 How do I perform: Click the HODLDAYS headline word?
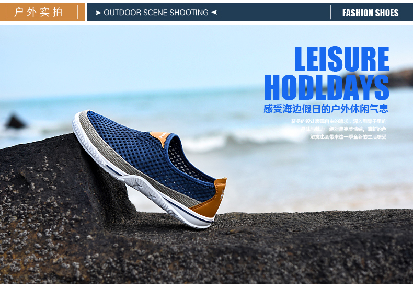coord(327,87)
